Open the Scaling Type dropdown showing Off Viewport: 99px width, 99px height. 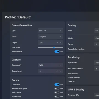(x=97, y=31)
